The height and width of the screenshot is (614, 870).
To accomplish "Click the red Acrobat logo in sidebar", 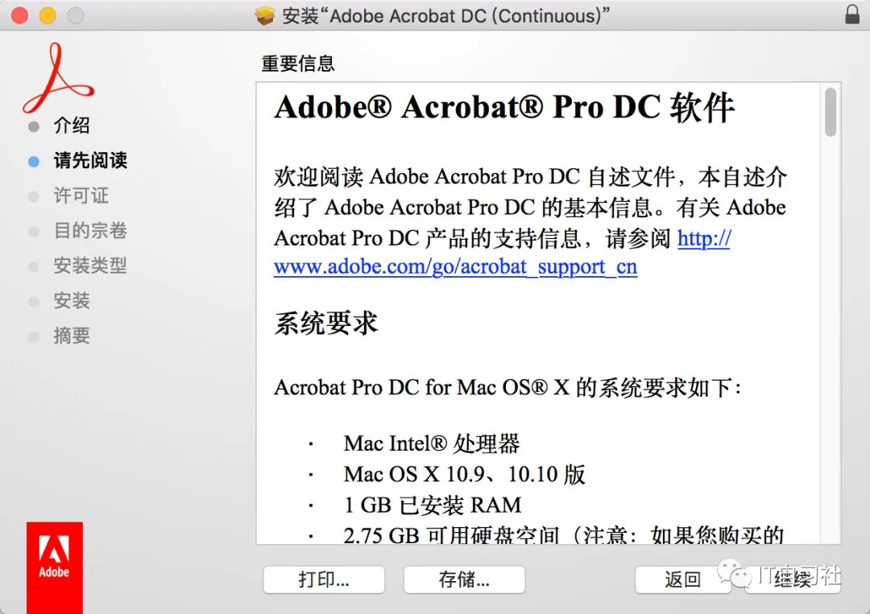I will [58, 77].
